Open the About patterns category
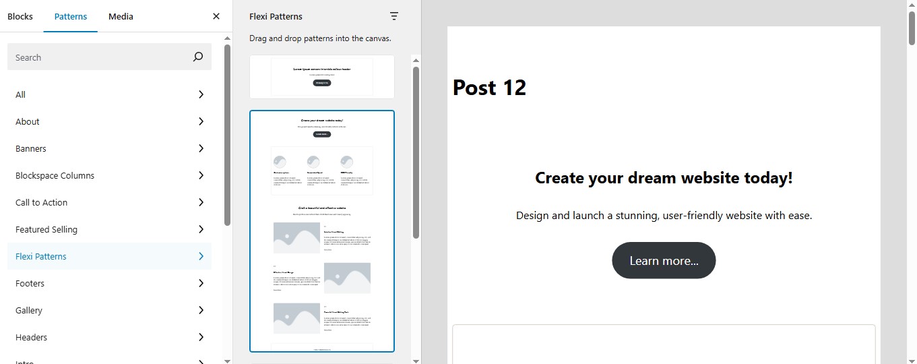Image resolution: width=917 pixels, height=364 pixels. [109, 121]
